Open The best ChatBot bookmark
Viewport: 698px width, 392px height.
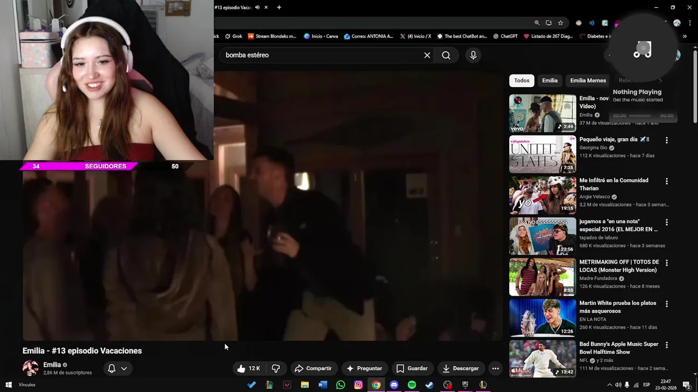point(462,36)
